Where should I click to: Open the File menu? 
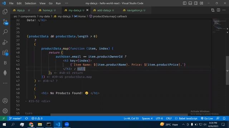pyautogui.click(x=11, y=3)
